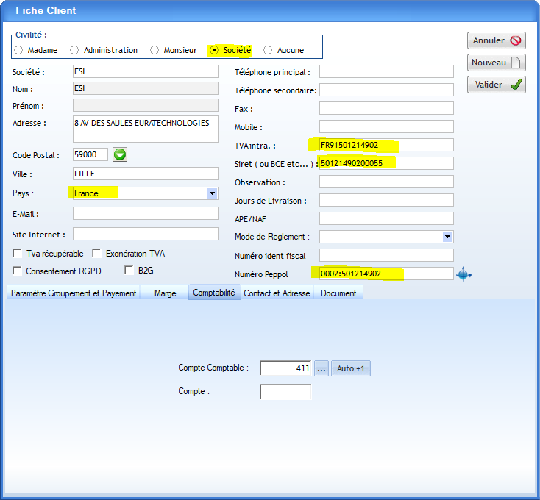
Task: Choose the Administration radio button
Action: click(74, 50)
